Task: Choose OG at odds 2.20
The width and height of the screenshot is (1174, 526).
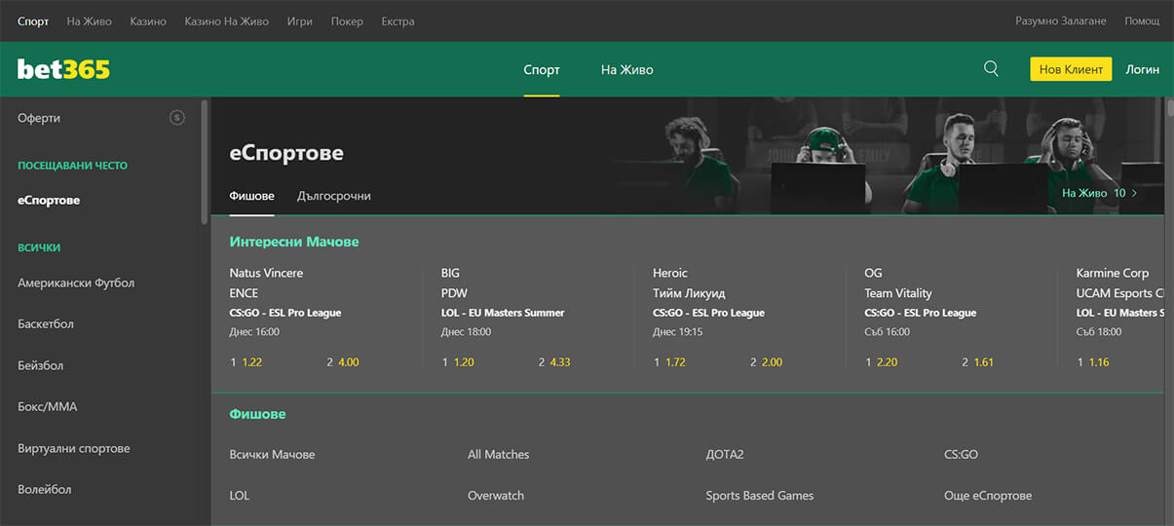Action: point(881,362)
